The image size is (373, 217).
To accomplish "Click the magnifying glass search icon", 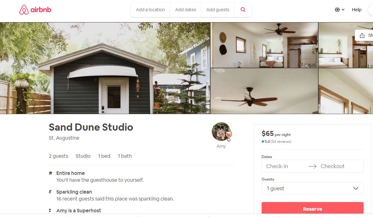I will coord(243,10).
